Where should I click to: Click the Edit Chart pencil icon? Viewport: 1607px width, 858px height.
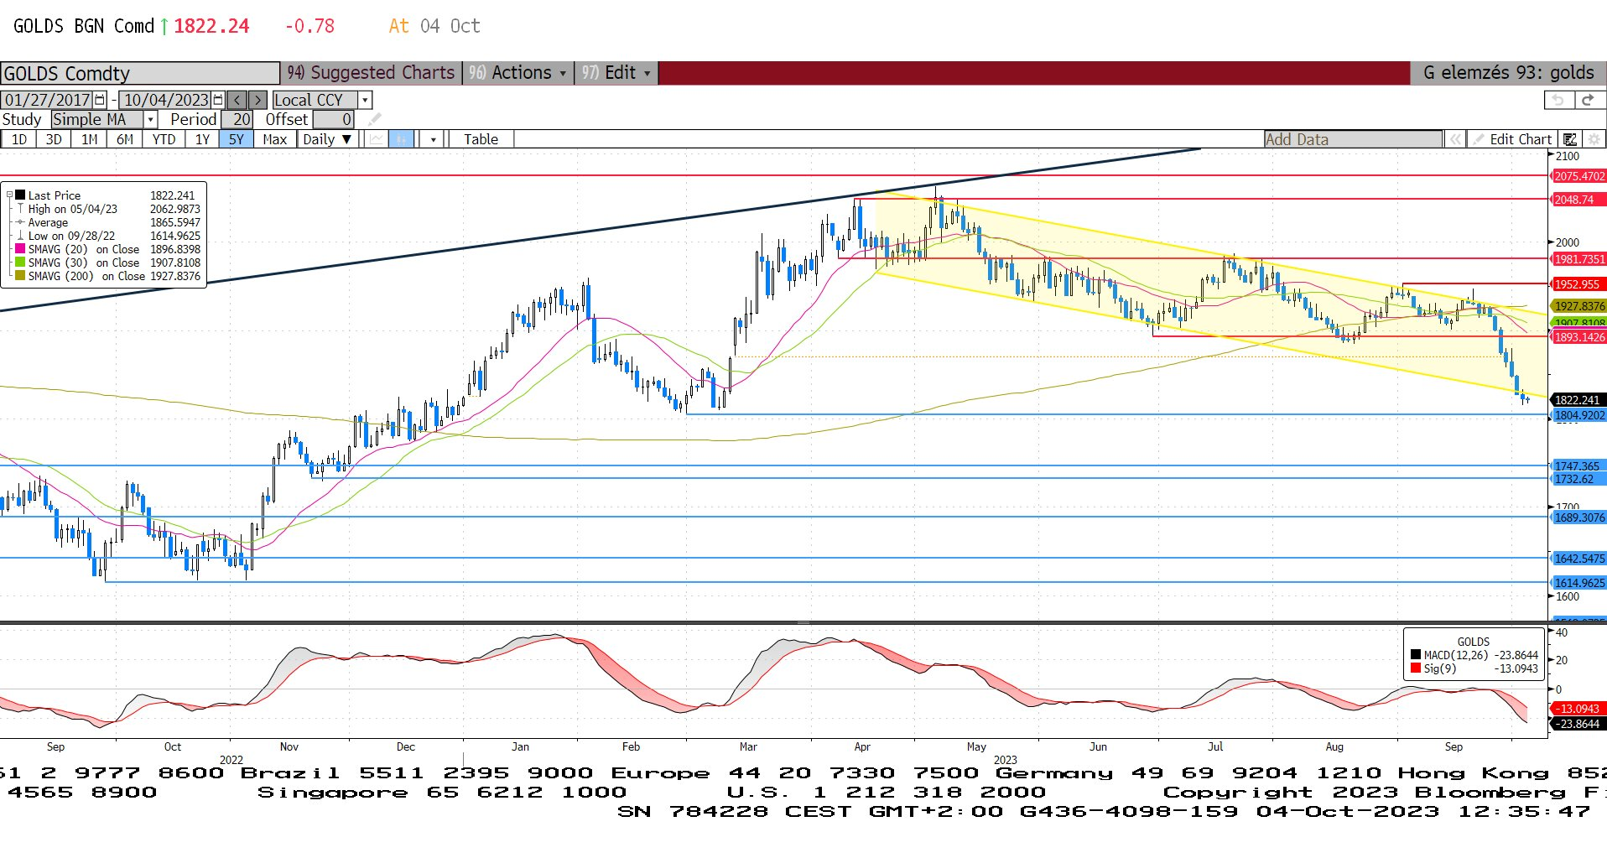coord(1479,139)
